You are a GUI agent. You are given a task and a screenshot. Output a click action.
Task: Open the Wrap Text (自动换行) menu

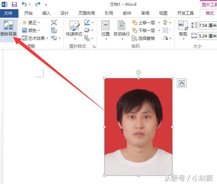[x=122, y=30]
